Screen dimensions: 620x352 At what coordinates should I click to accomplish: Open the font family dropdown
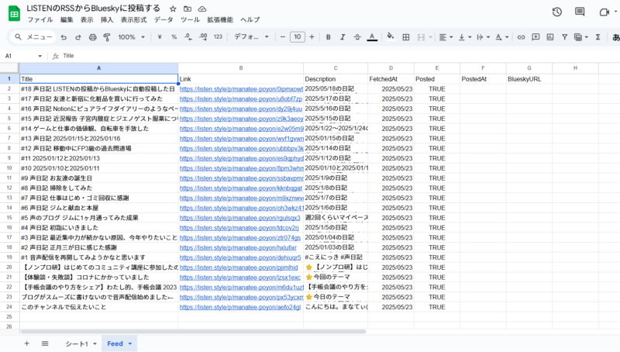click(x=251, y=36)
